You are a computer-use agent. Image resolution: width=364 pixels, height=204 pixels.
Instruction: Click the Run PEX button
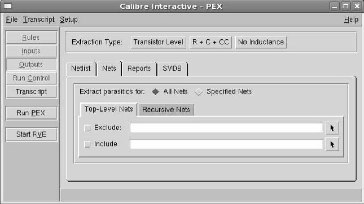tap(31, 113)
